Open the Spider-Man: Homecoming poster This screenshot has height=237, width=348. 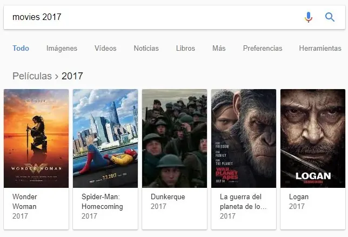coord(105,138)
